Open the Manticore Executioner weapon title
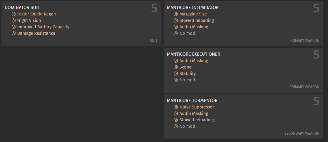Image resolution: width=328 pixels, height=142 pixels. click(193, 54)
